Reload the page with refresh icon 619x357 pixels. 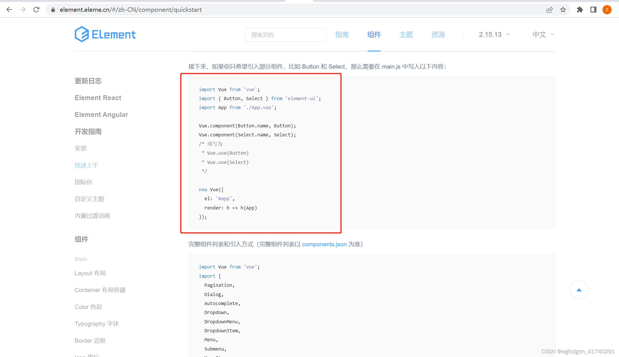click(x=36, y=10)
